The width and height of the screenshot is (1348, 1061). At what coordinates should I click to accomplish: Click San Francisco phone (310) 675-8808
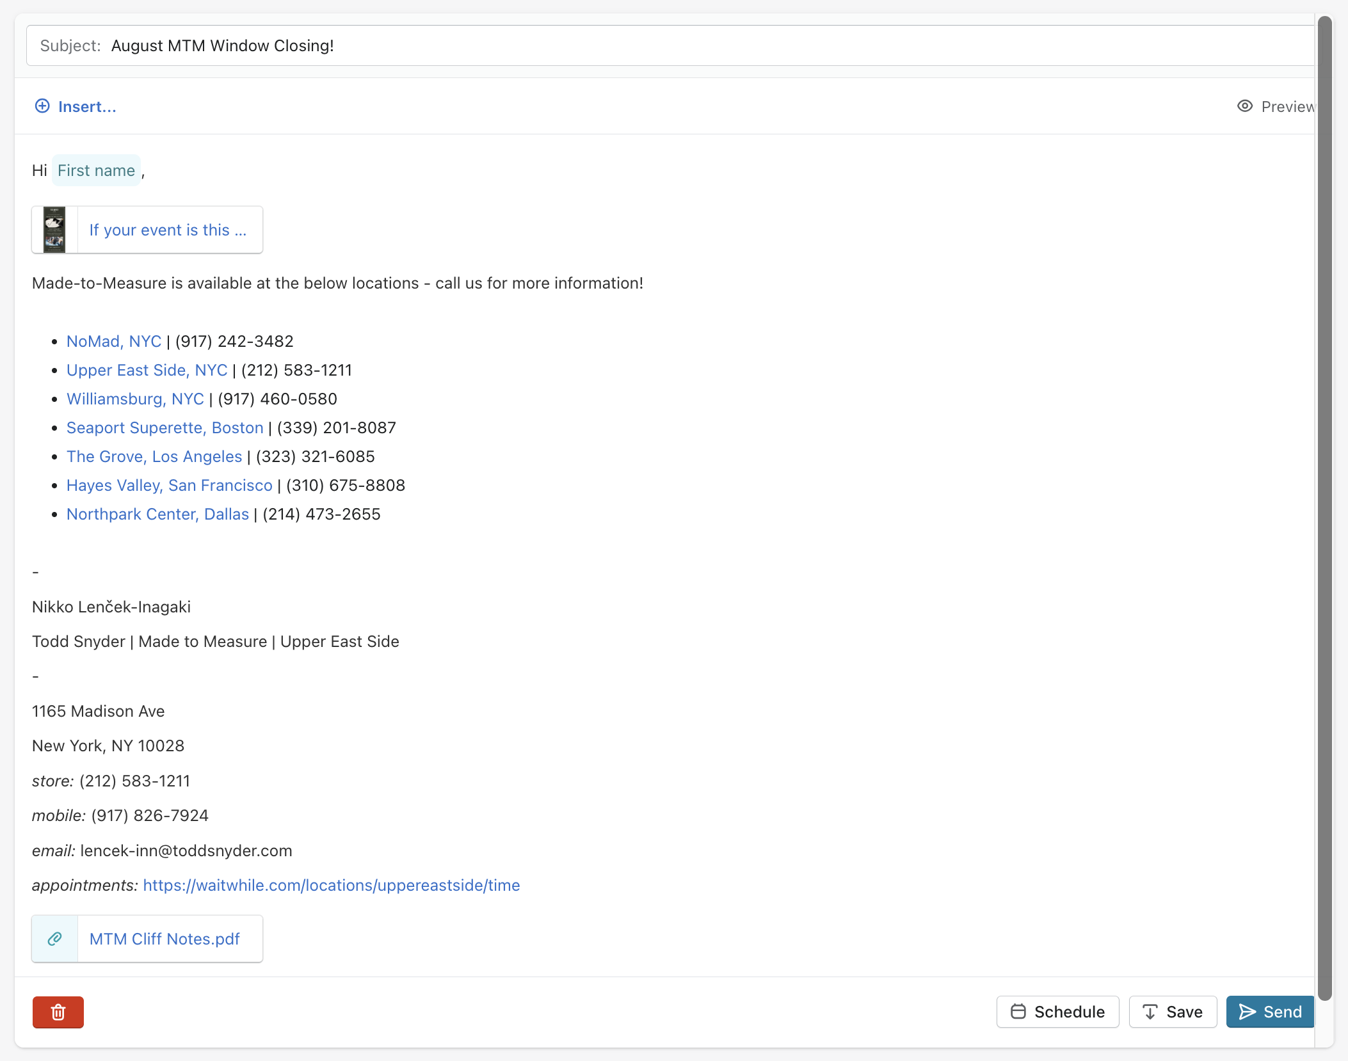pyautogui.click(x=346, y=485)
